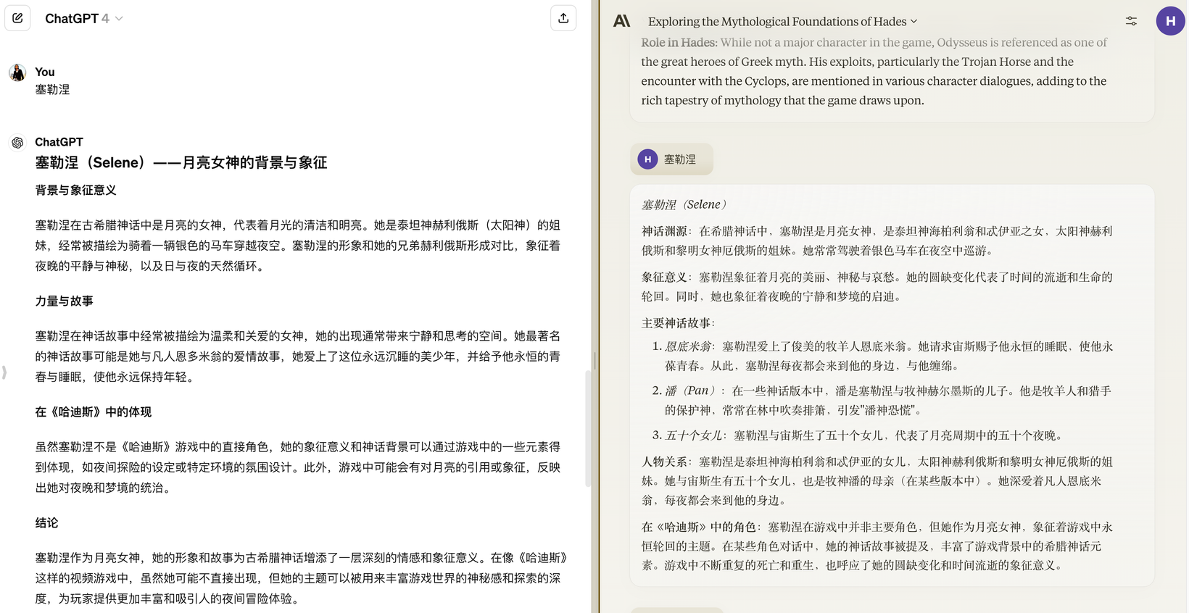This screenshot has width=1189, height=613.
Task: Select the Claude user message "塞勒涅"
Action: click(680, 159)
